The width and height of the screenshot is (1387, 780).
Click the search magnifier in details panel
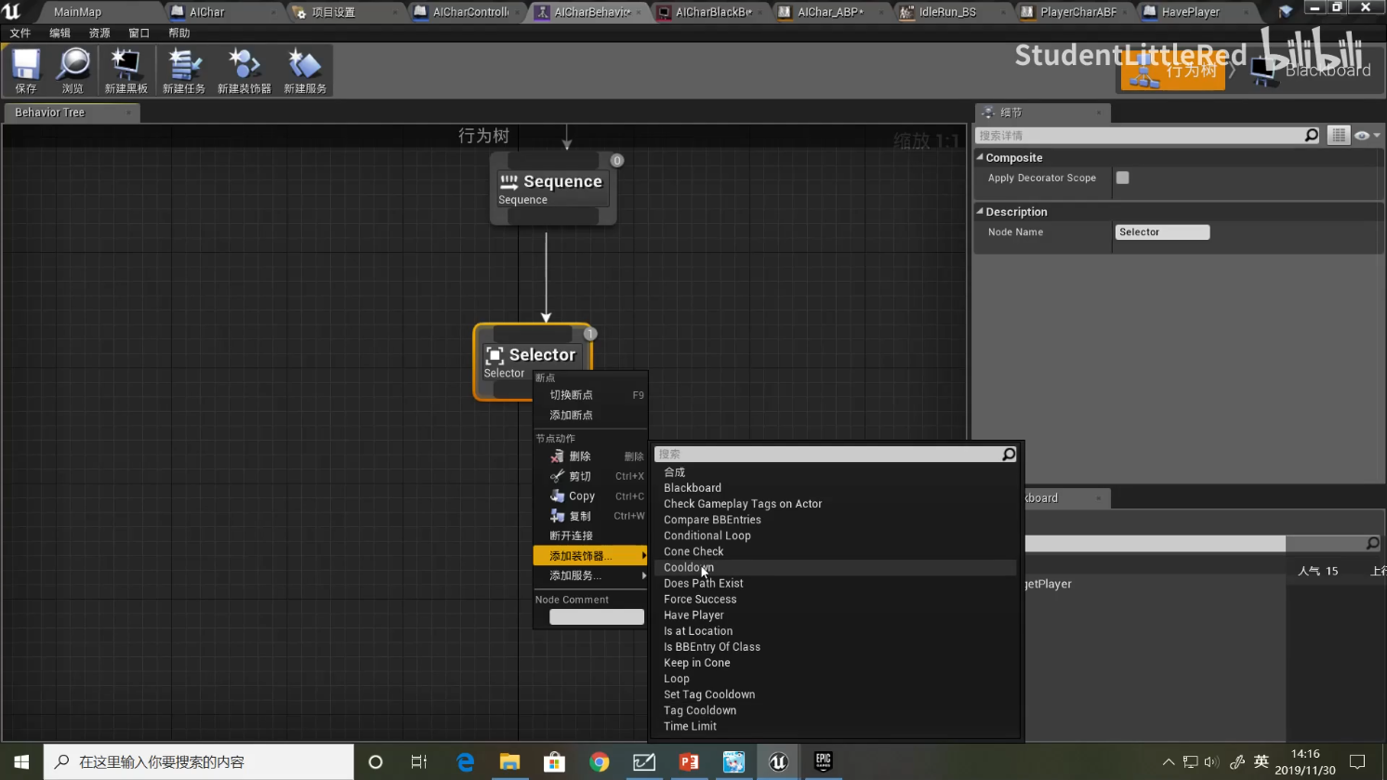pos(1311,136)
